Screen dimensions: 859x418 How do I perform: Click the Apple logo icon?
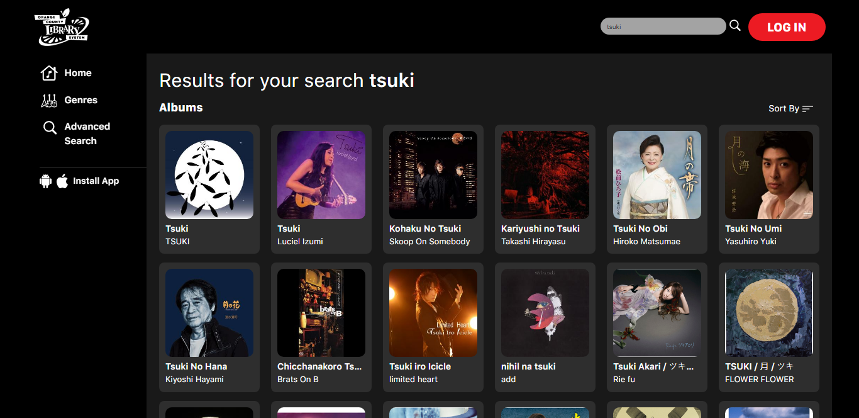click(62, 181)
